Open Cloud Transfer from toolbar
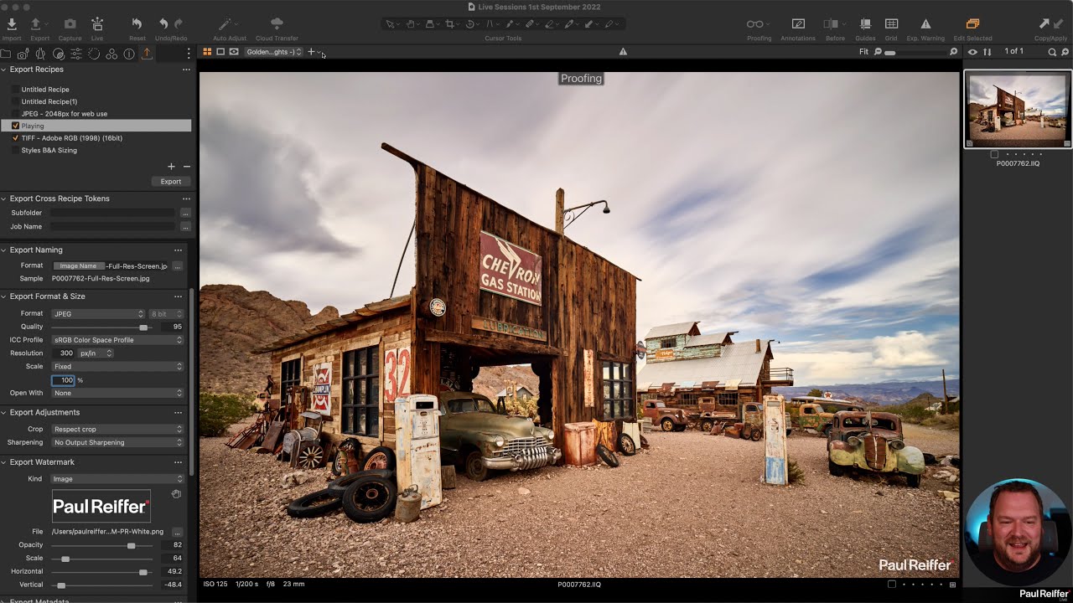The image size is (1073, 603). [x=277, y=24]
